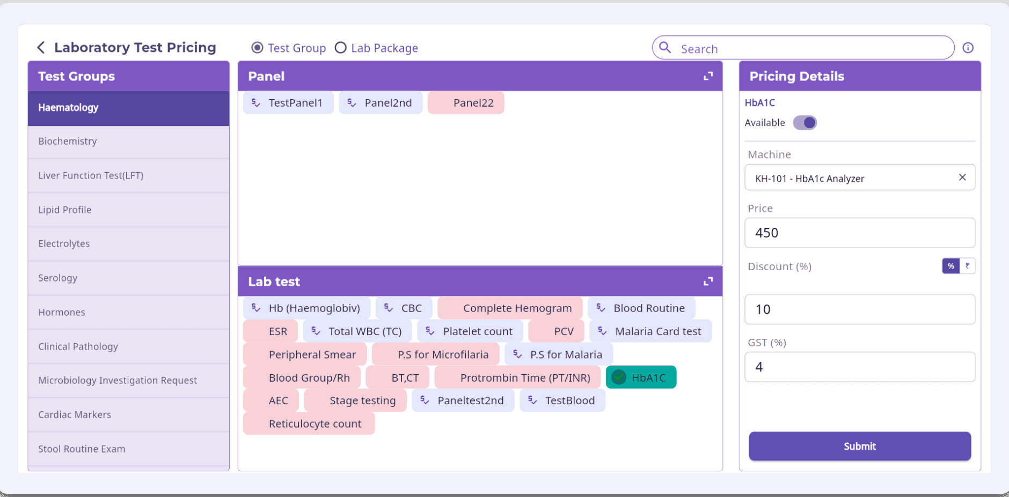Click the priced icon on Total WBC (TC)
The image size is (1009, 497).
tap(316, 331)
